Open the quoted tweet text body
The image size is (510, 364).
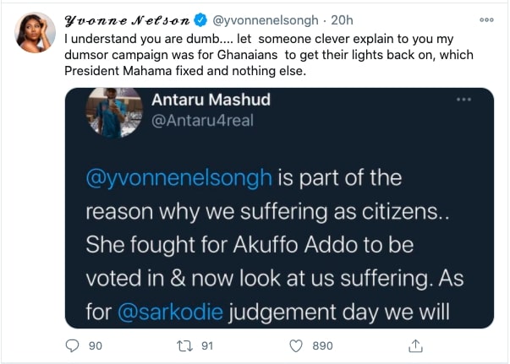click(275, 245)
